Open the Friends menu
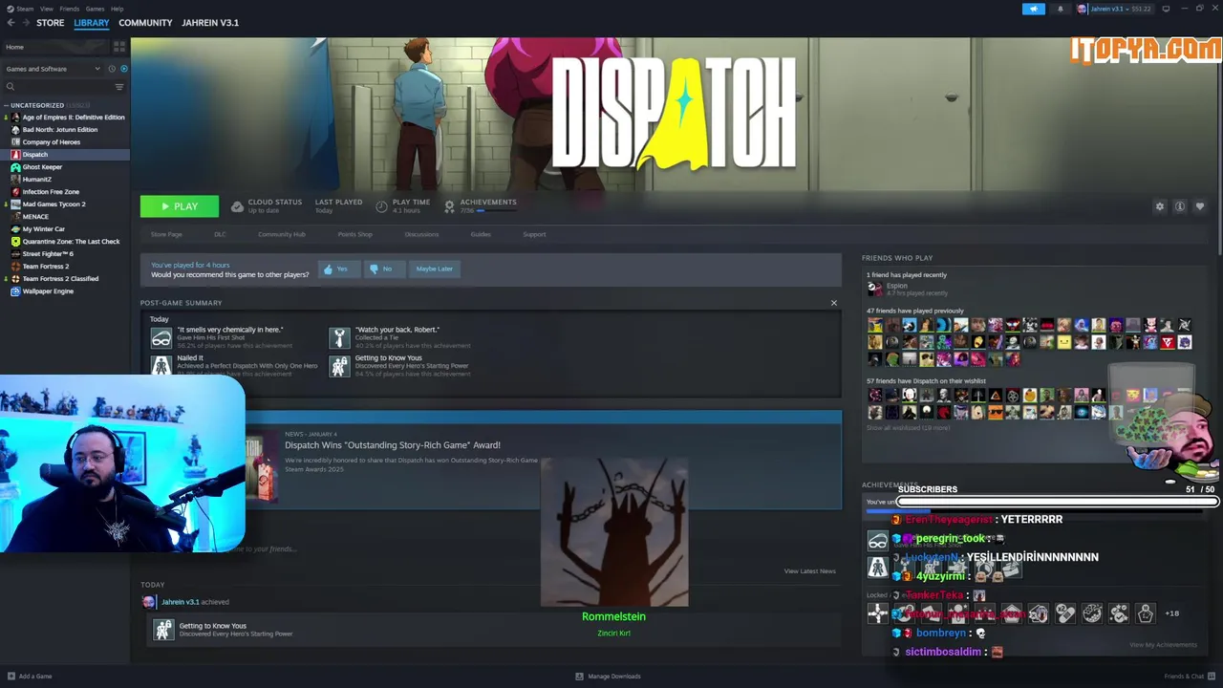Screen dimensions: 1223x688 pyautogui.click(x=70, y=9)
